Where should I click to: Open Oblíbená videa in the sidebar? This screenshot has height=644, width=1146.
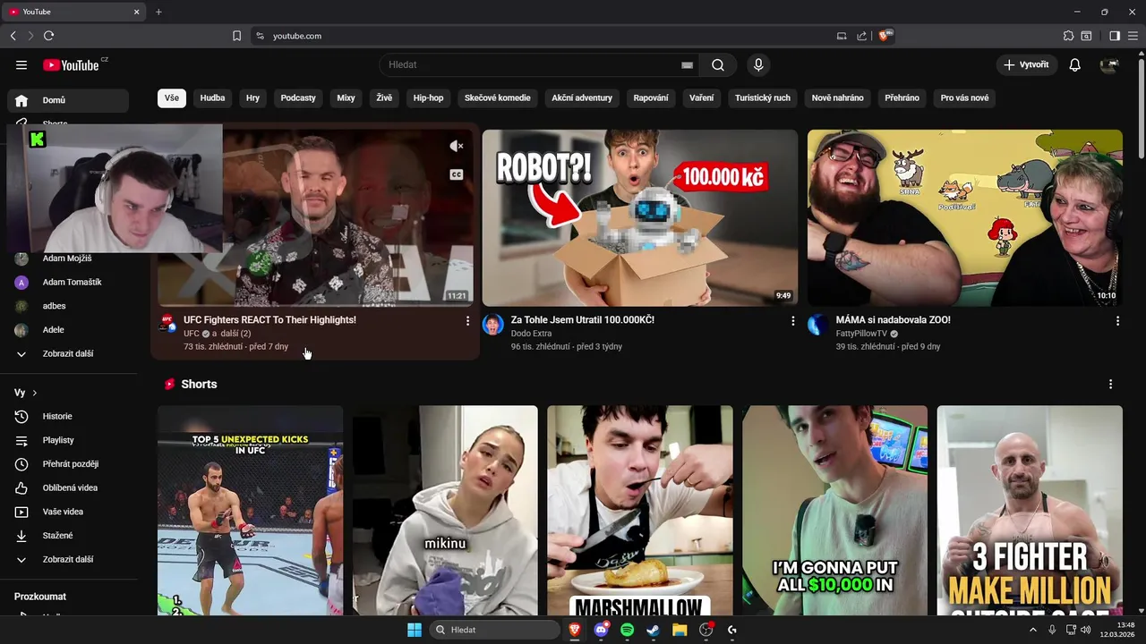(68, 487)
